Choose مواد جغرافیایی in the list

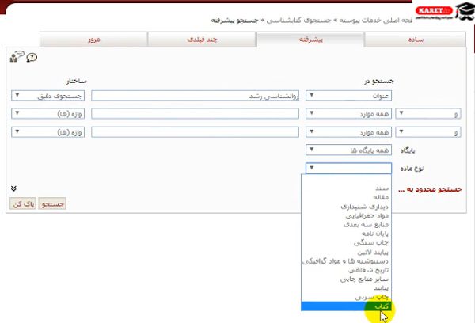coord(346,216)
